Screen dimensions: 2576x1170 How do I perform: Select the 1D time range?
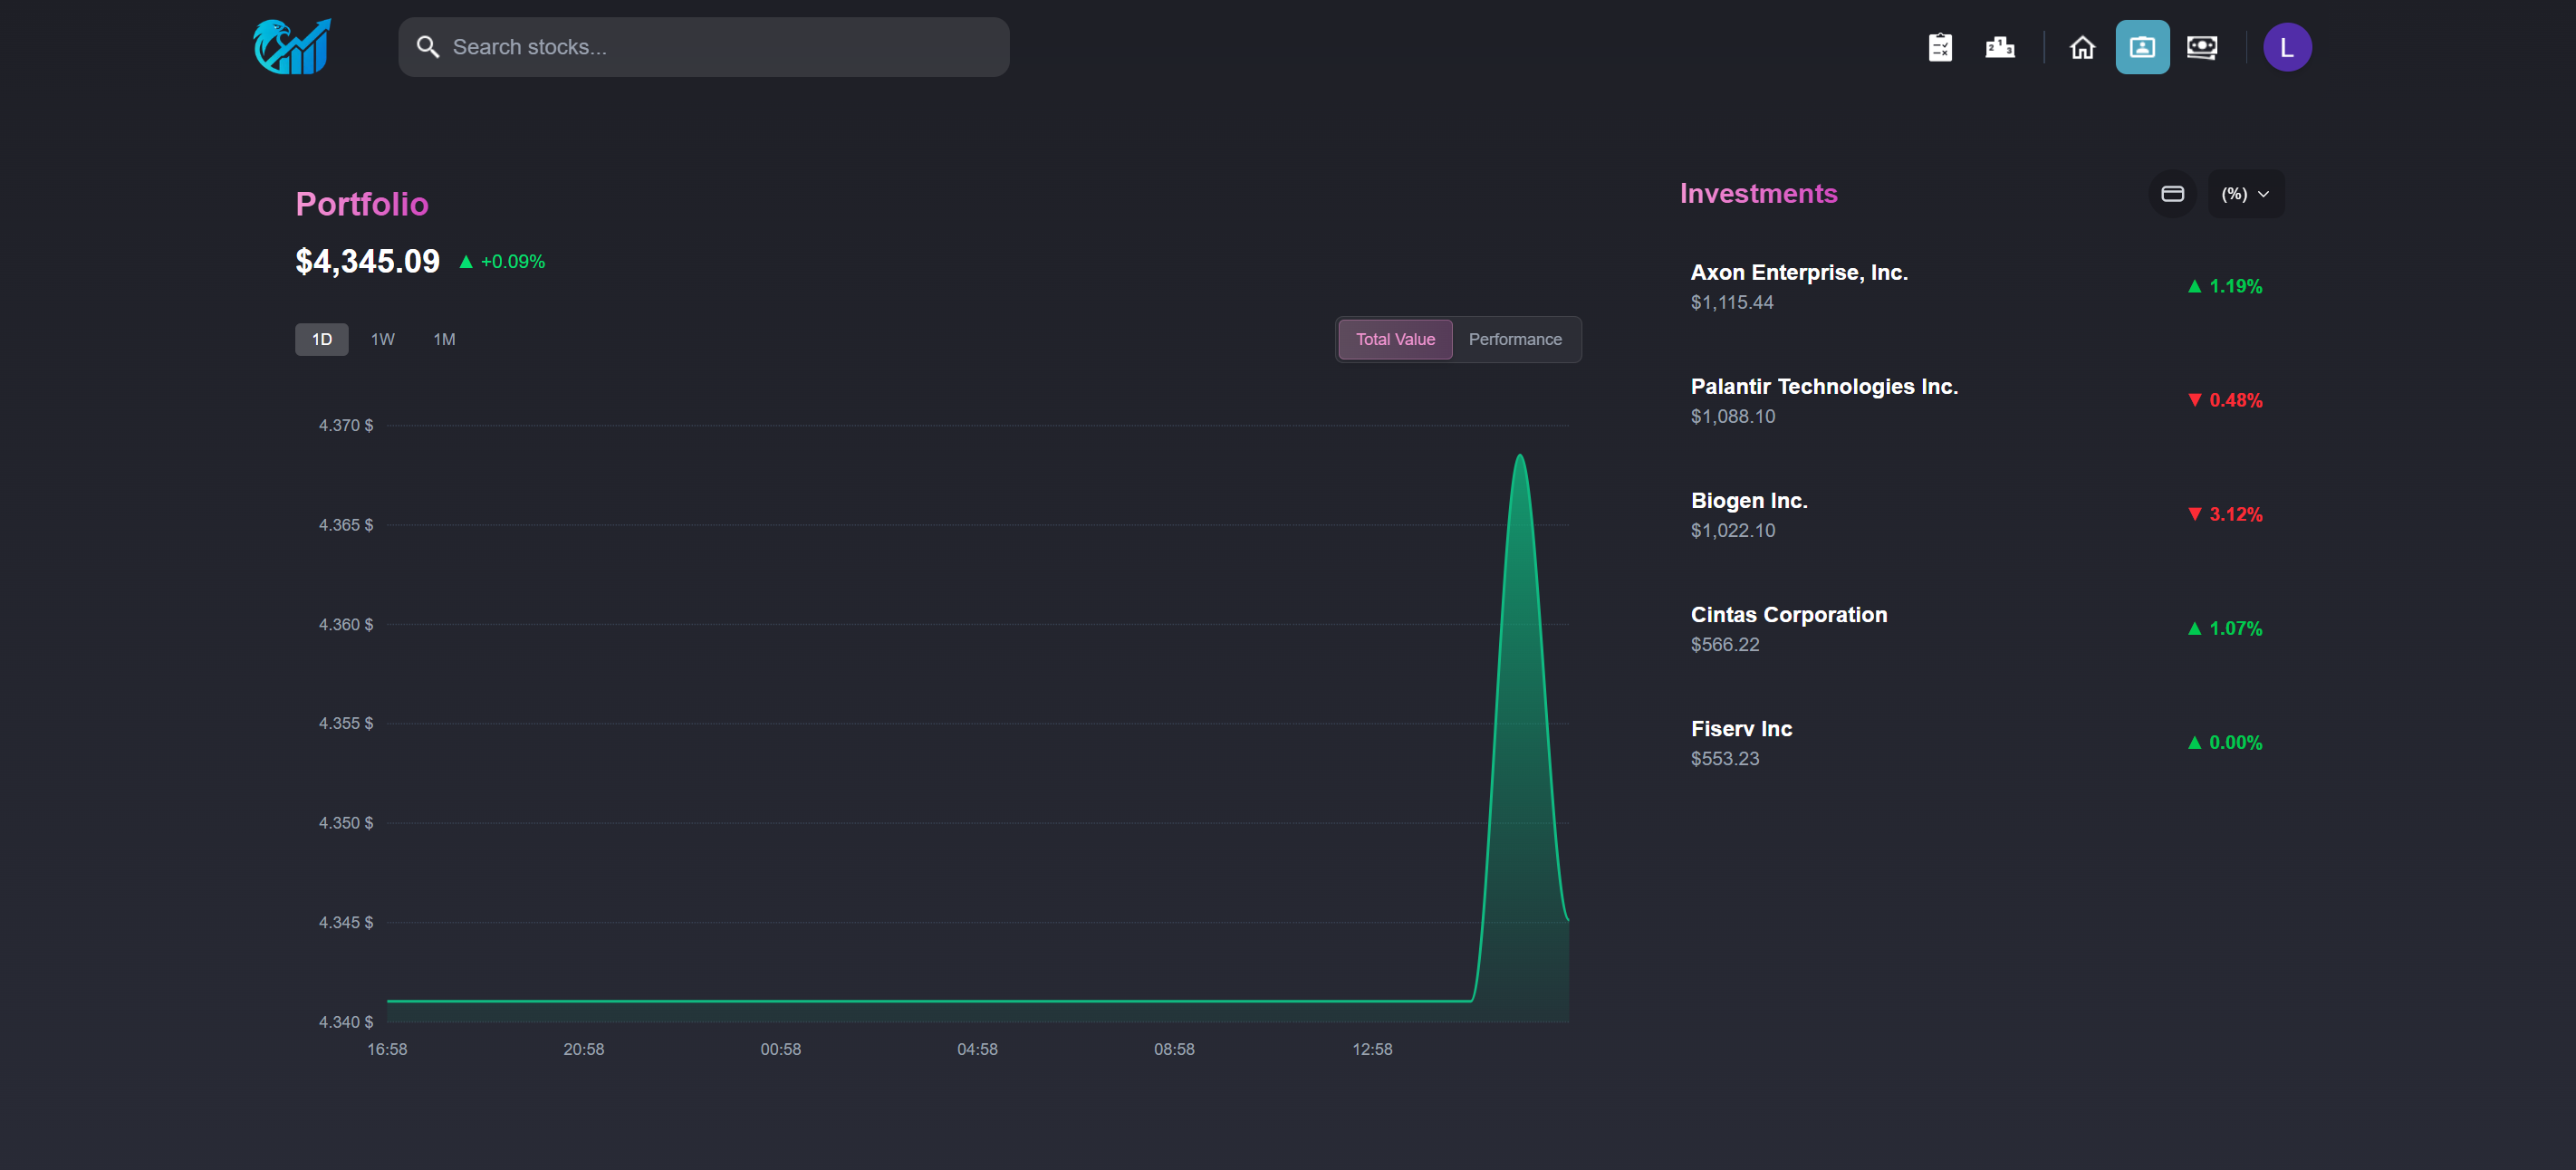(321, 339)
